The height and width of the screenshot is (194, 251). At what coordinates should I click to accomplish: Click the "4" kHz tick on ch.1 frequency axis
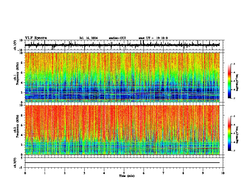pyautogui.click(x=22, y=83)
